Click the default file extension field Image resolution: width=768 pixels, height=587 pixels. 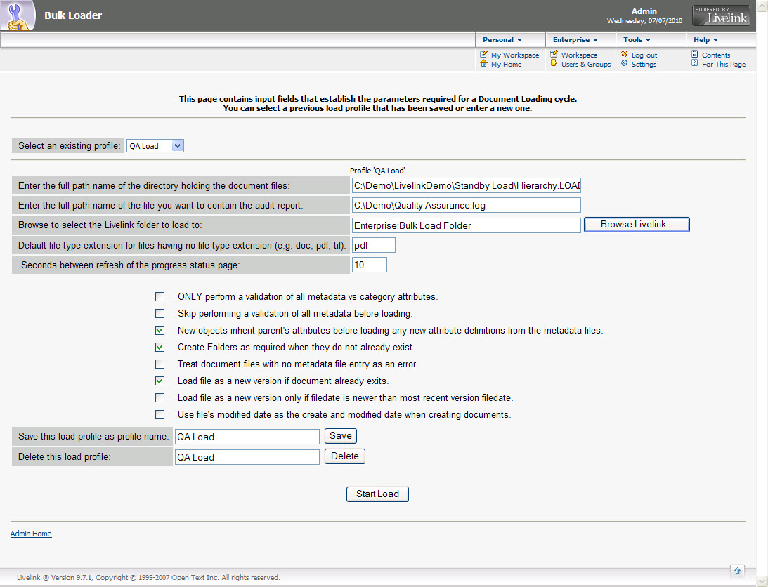click(x=373, y=245)
